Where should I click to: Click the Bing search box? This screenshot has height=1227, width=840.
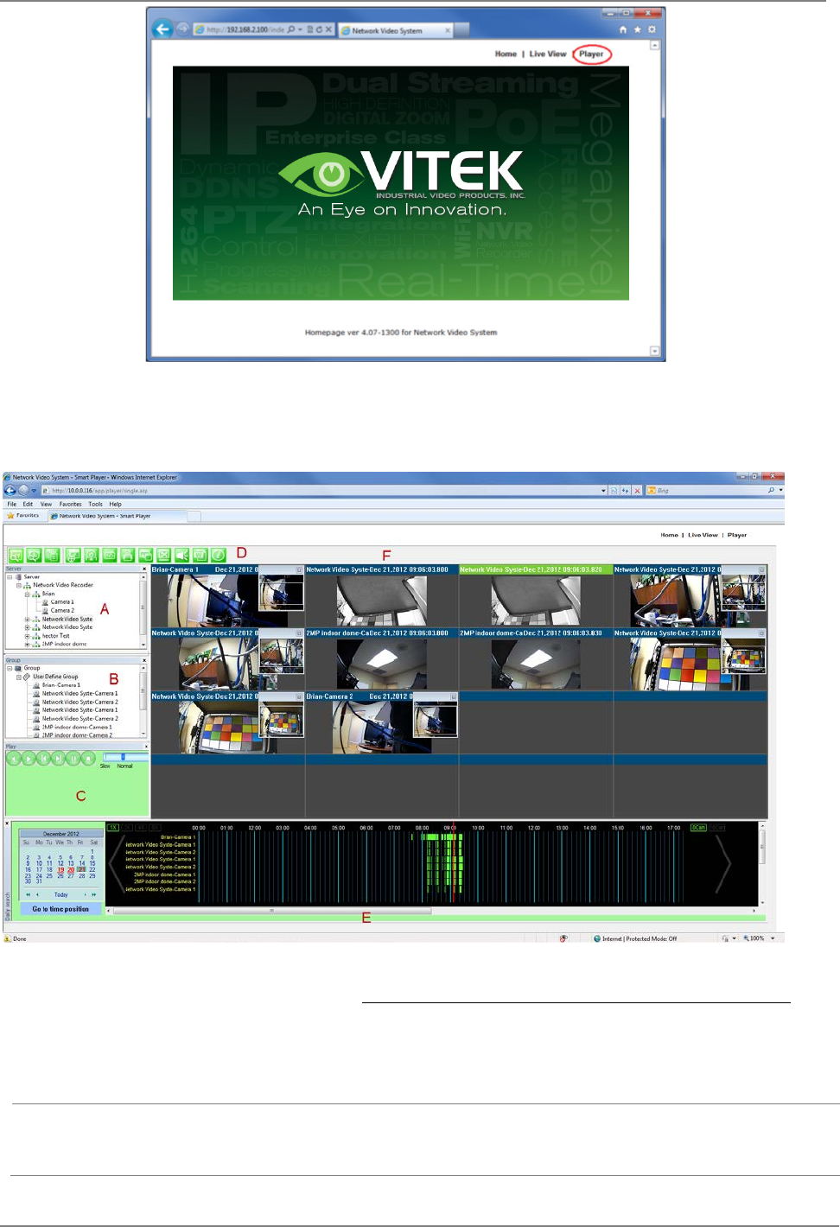pyautogui.click(x=706, y=490)
